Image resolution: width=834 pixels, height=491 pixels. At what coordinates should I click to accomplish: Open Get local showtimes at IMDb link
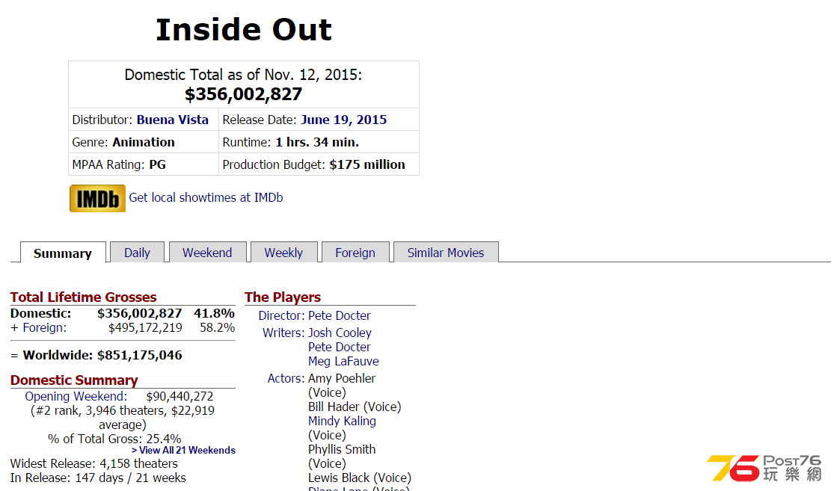(206, 198)
